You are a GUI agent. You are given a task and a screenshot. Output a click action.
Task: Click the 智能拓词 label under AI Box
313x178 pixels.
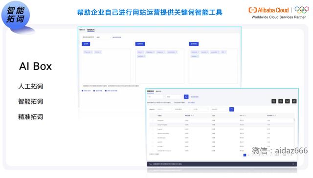[x=30, y=101]
